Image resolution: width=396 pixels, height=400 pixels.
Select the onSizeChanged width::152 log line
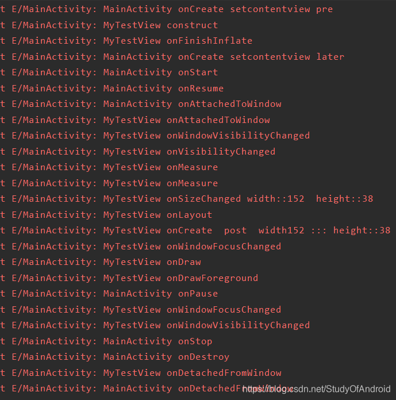[x=187, y=199]
